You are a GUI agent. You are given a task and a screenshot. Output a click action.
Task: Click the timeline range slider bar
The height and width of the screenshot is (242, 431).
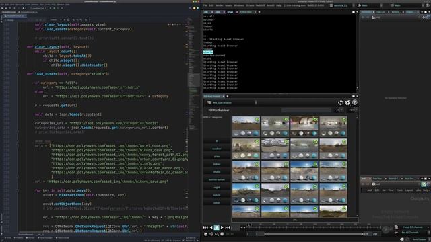(x=314, y=234)
